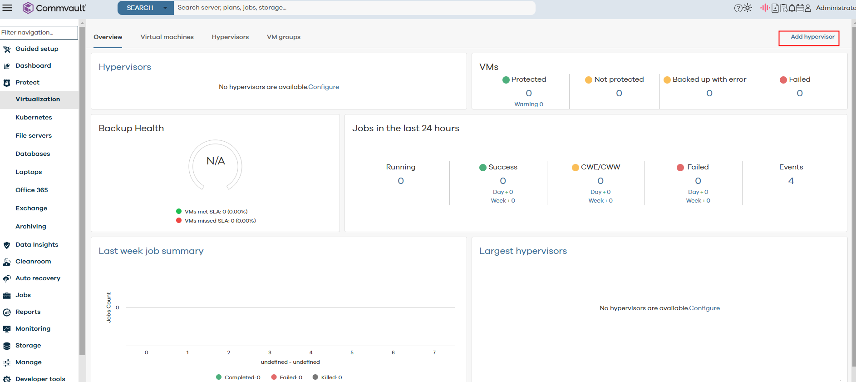This screenshot has height=382, width=856.
Task: Click the Filter navigation input field
Action: (x=39, y=33)
